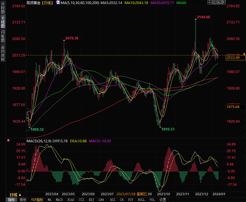
Task: Select the K线图 sidebar tab
Action: [3, 23]
